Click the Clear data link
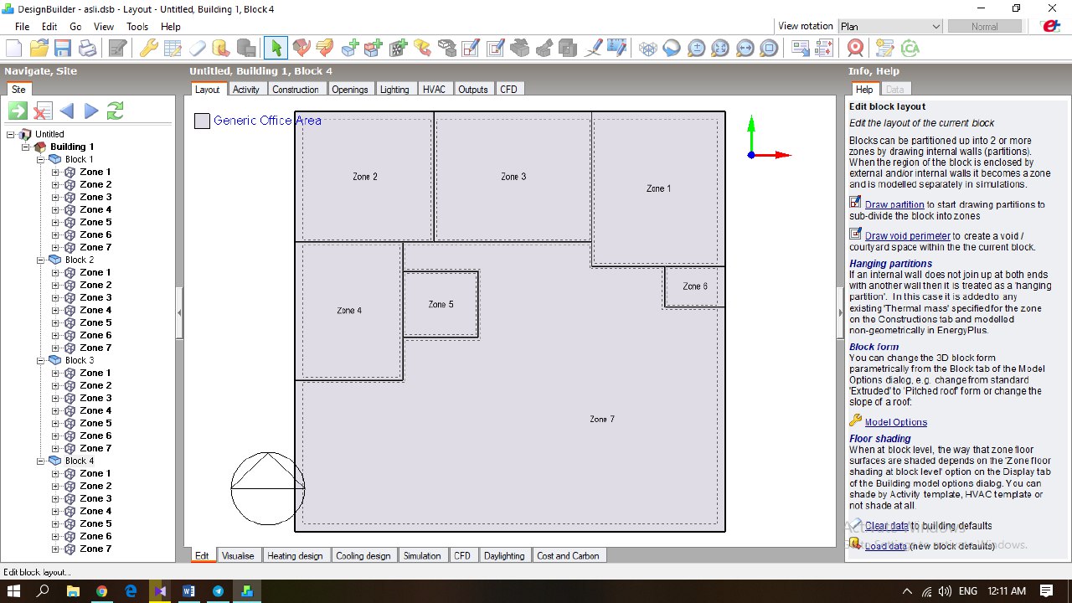Screen dimensions: 1072x603 887,526
